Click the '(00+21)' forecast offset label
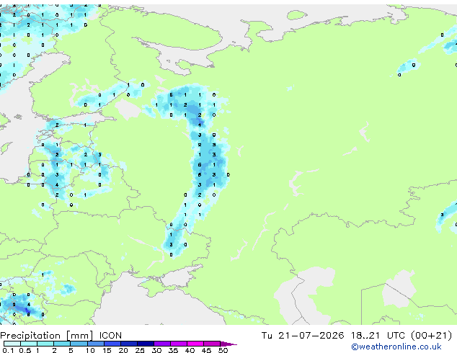The height and width of the screenshot is (353, 457). 431,336
